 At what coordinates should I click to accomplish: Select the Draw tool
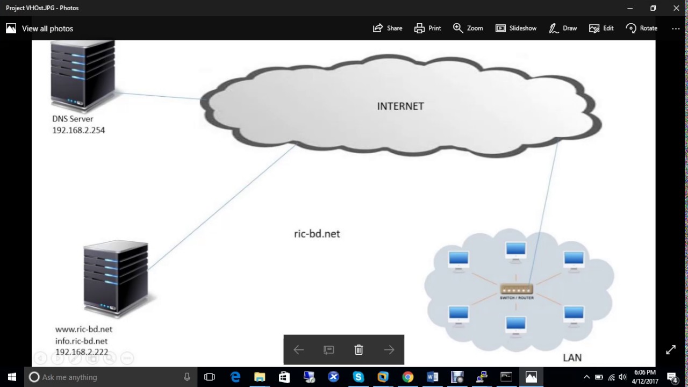click(563, 28)
